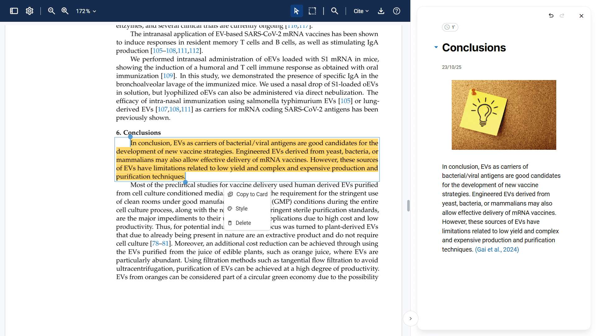Close the Conclusions card panel
This screenshot has height=336, width=597.
click(581, 16)
